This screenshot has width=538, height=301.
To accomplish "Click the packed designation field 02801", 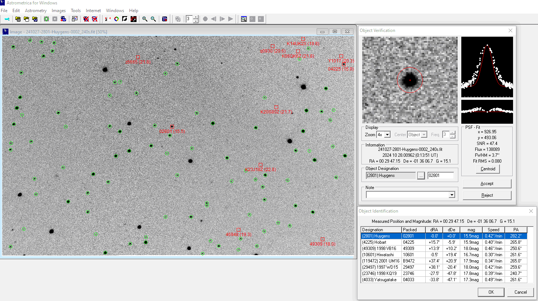I will [441, 175].
